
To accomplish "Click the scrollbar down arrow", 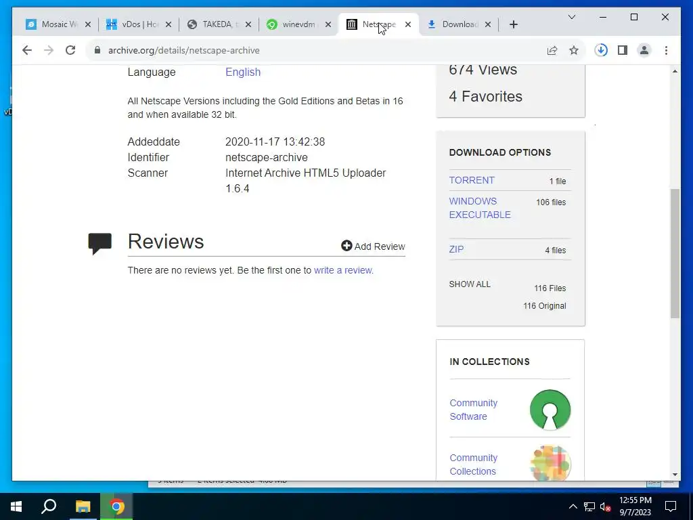I will point(675,475).
